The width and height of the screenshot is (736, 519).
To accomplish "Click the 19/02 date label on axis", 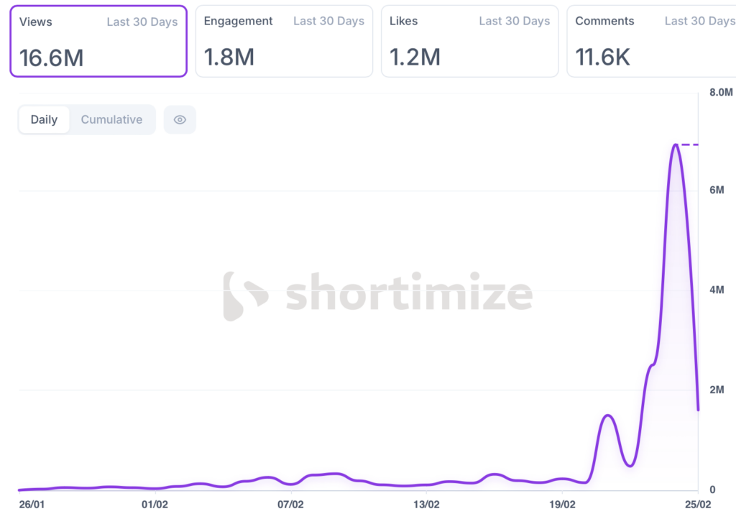I will click(562, 505).
